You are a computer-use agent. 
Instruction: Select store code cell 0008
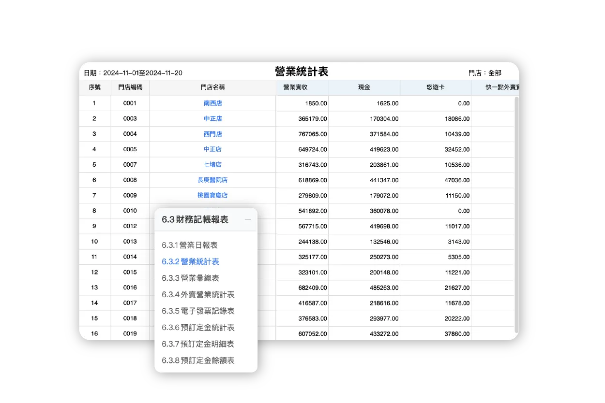pos(130,180)
